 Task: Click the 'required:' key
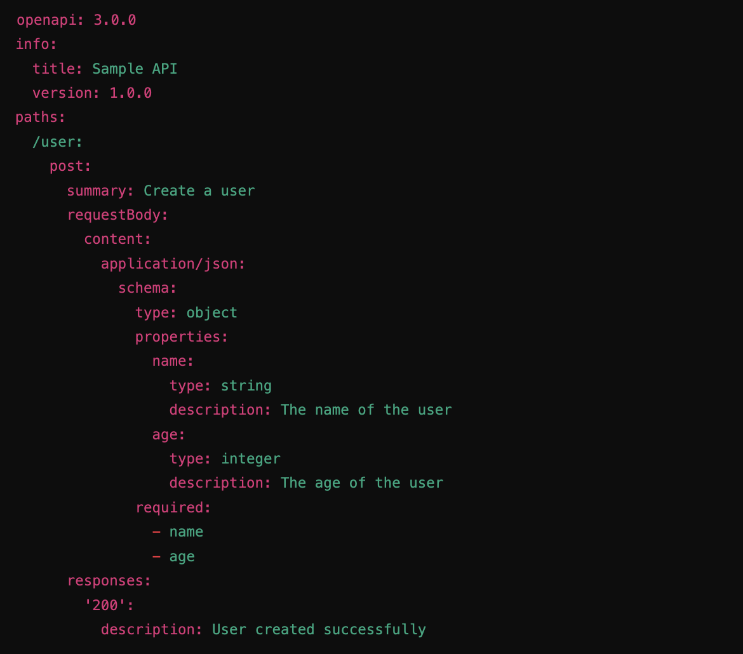[173, 508]
